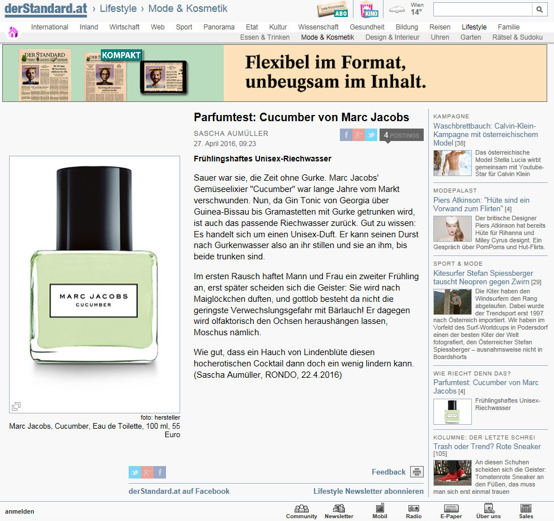This screenshot has width=554, height=521.
Task: Go to Kultur section
Action: 278,27
